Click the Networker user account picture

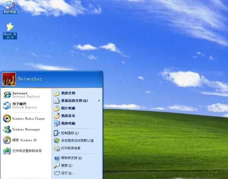pos(9,79)
